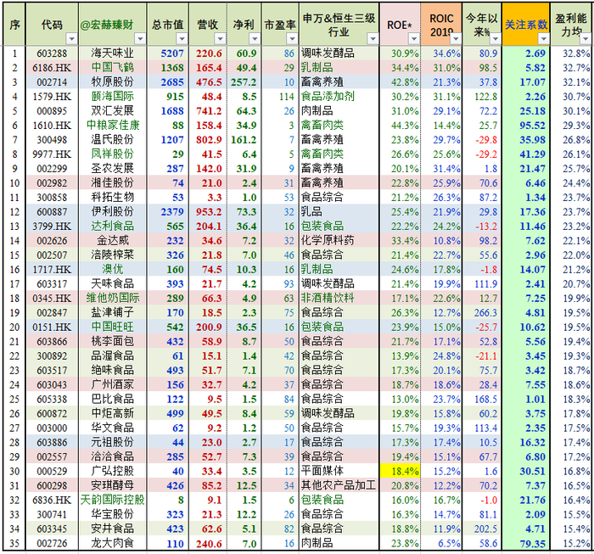Click the 澳优 name cell
The height and width of the screenshot is (554, 594).
113,269
